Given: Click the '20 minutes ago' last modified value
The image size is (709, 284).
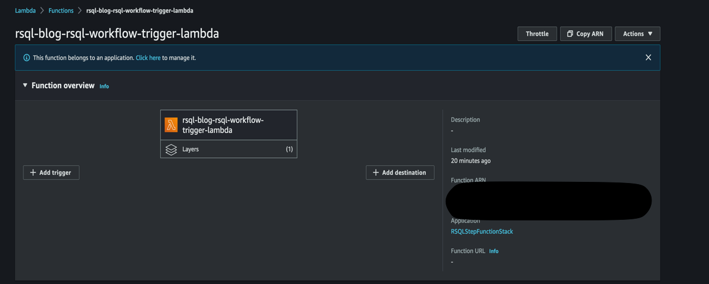Looking at the screenshot, I should 471,161.
